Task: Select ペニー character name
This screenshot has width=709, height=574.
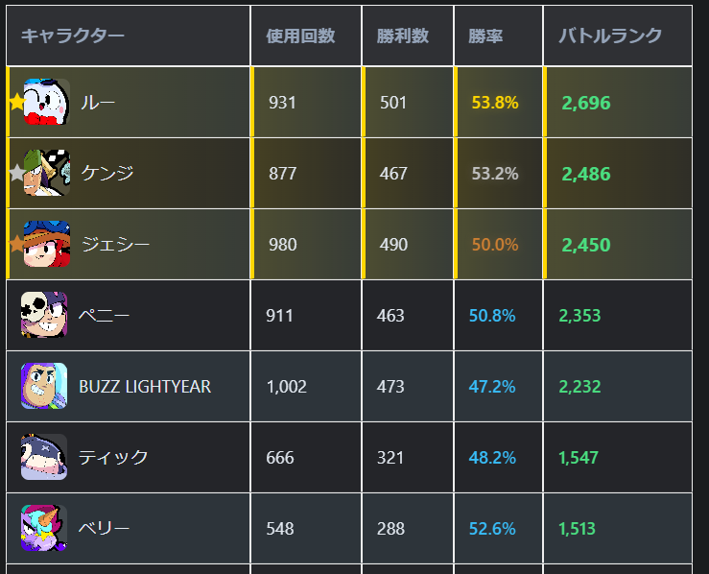Action: (x=104, y=316)
